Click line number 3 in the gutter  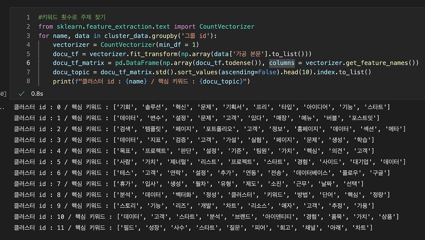coord(28,36)
